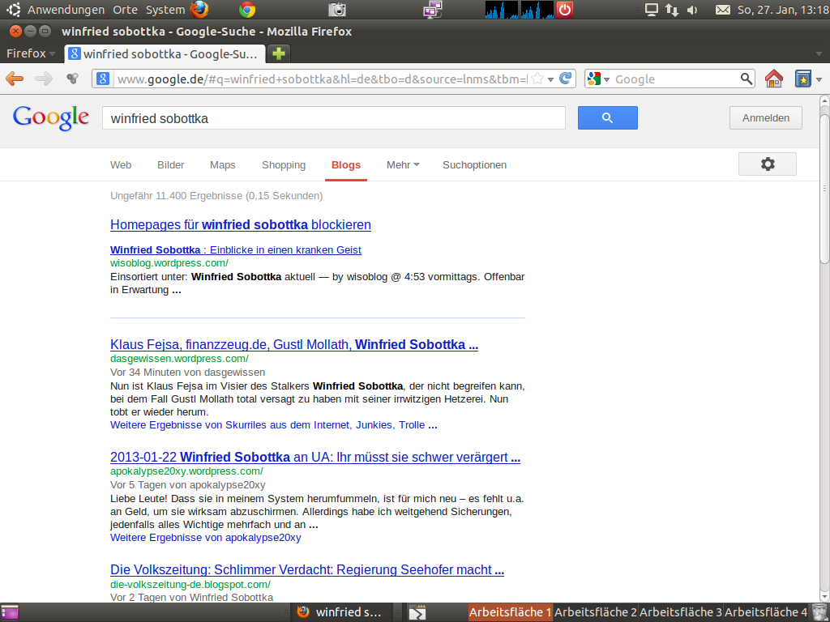
Task: Go to the Firefox home page icon
Action: tap(774, 79)
